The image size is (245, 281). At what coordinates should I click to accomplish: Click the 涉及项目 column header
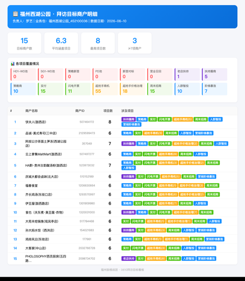(x=128, y=111)
